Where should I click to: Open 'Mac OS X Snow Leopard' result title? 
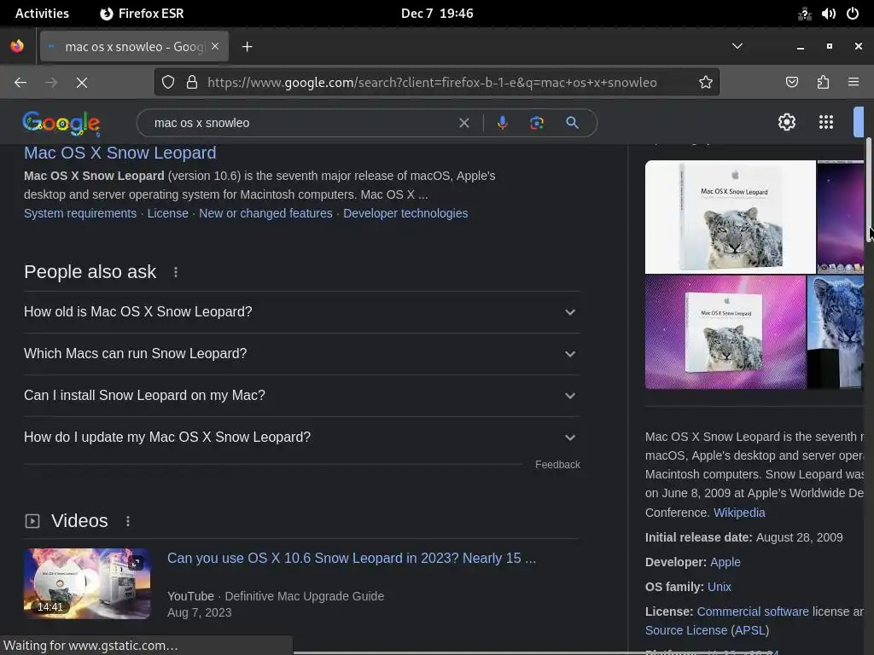click(x=119, y=153)
